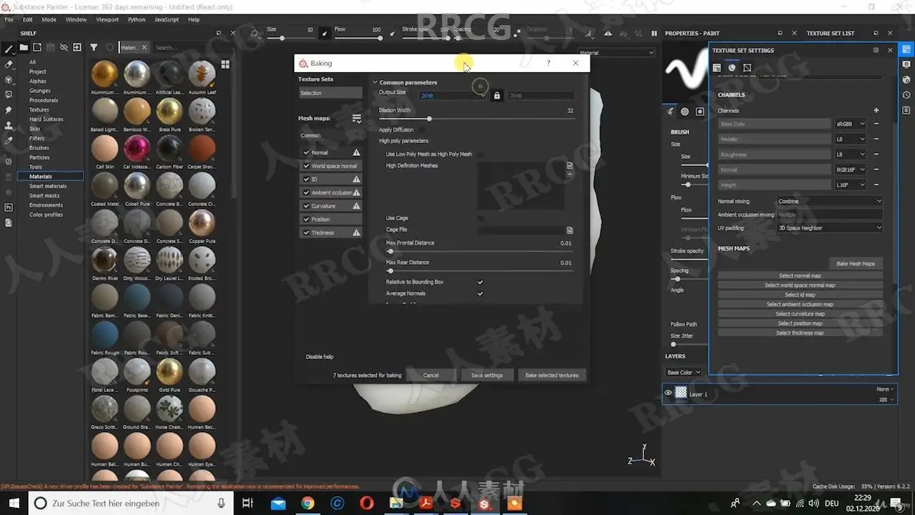
Task: Cancel the Baking dialog
Action: (x=431, y=375)
